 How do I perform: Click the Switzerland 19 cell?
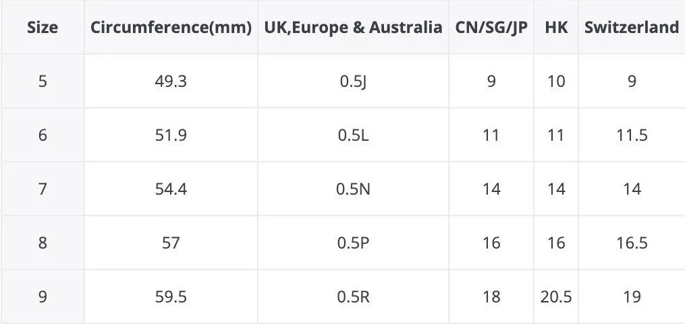tap(632, 297)
